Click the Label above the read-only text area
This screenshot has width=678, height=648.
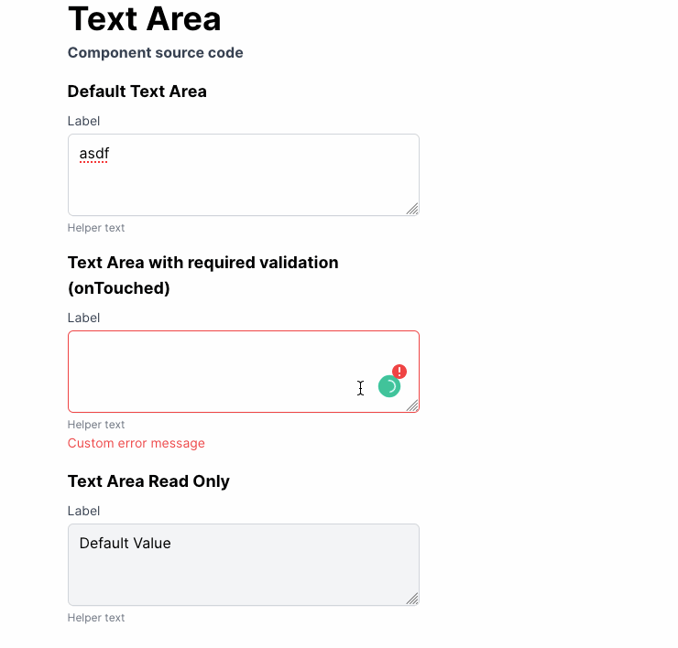pyautogui.click(x=83, y=511)
